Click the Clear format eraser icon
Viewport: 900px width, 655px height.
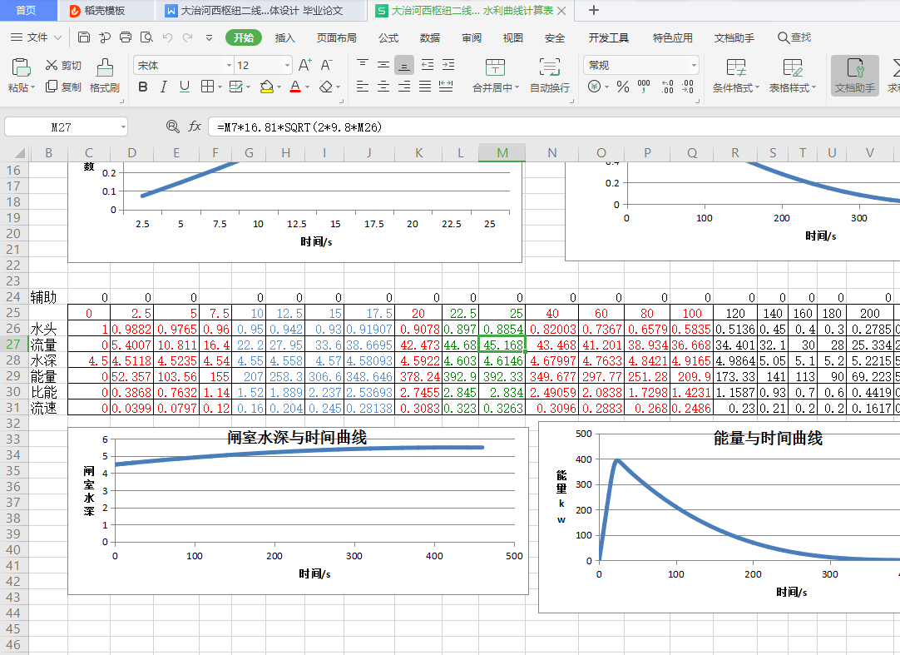(x=325, y=87)
